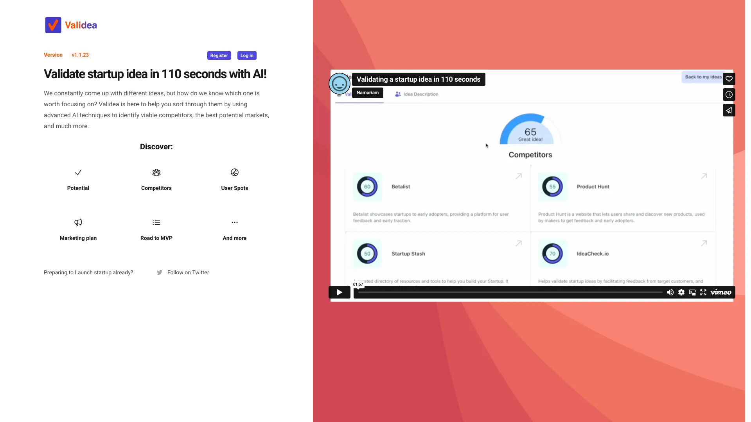Toggle the Vimeo mute button
751x422 pixels.
[670, 292]
